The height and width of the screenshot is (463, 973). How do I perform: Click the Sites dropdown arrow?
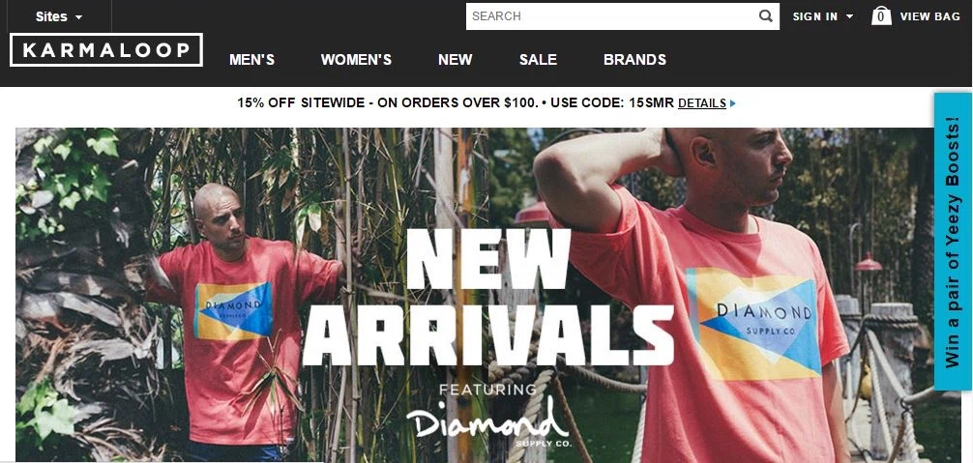point(78,17)
